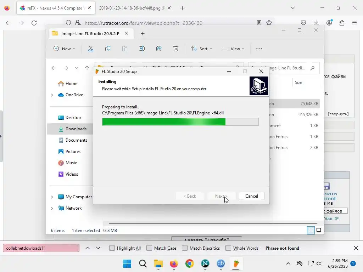Enable Match Case in the find bar
Screen dimensions: 363x272
pyautogui.click(x=149, y=248)
